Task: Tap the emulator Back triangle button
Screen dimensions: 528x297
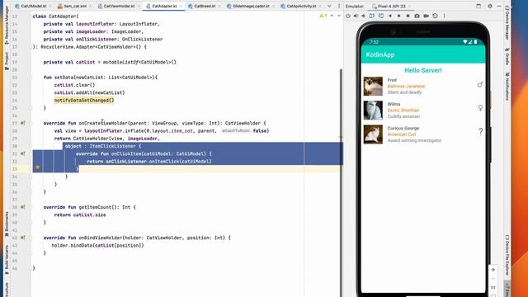Action: pos(390,16)
